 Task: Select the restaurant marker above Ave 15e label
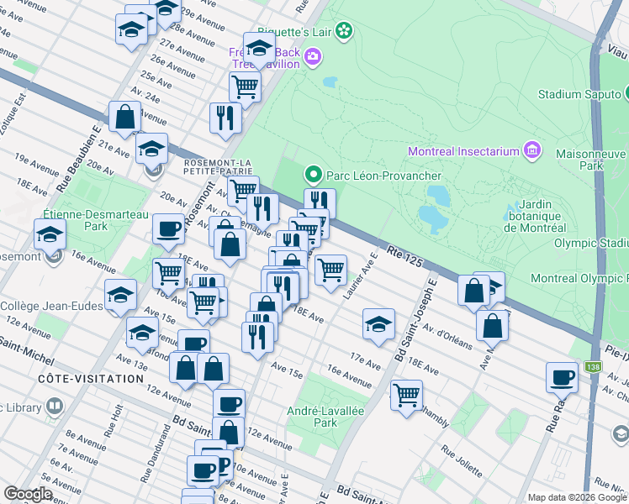258,338
